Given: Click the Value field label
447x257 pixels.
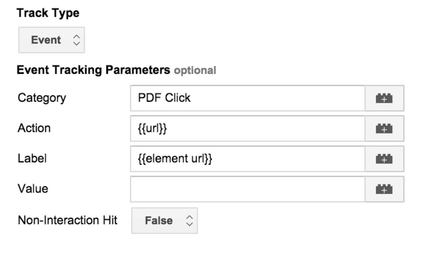Looking at the screenshot, I should click(x=33, y=189).
